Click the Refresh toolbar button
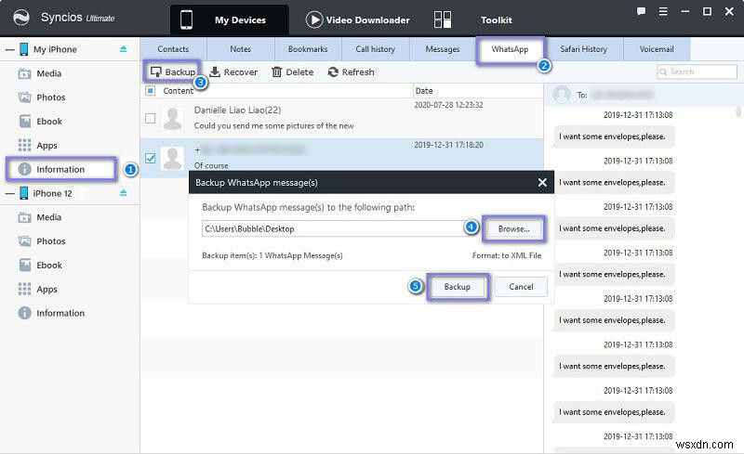The height and width of the screenshot is (454, 744). click(x=352, y=72)
